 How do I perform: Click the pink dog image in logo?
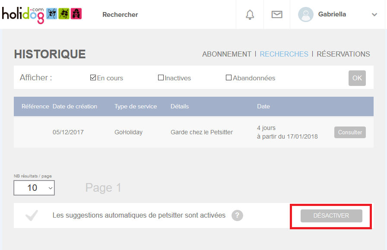pyautogui.click(x=76, y=14)
